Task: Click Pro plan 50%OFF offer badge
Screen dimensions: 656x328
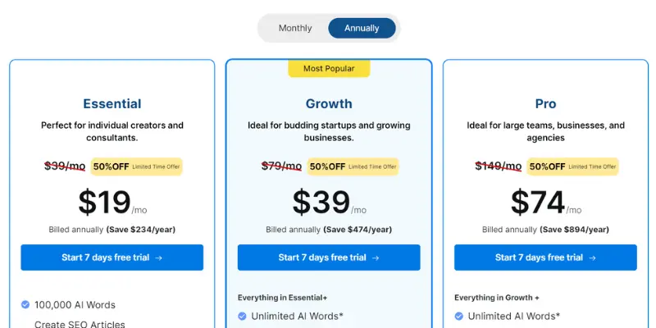Action: (x=572, y=166)
